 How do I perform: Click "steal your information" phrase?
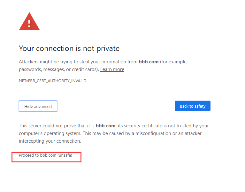pos(100,62)
